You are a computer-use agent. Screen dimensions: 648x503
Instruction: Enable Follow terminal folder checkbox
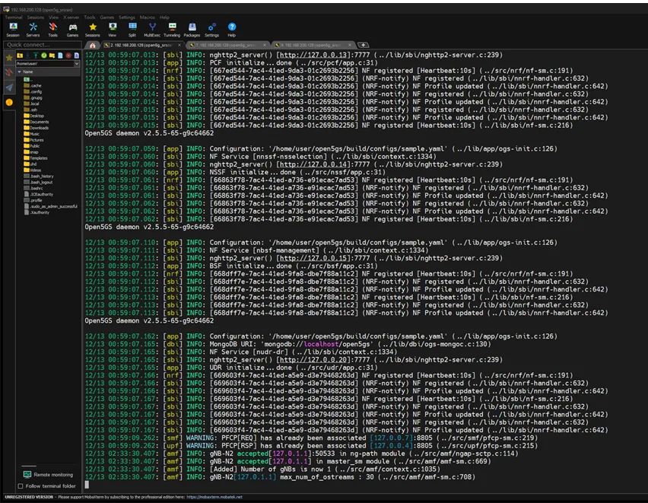pyautogui.click(x=21, y=486)
